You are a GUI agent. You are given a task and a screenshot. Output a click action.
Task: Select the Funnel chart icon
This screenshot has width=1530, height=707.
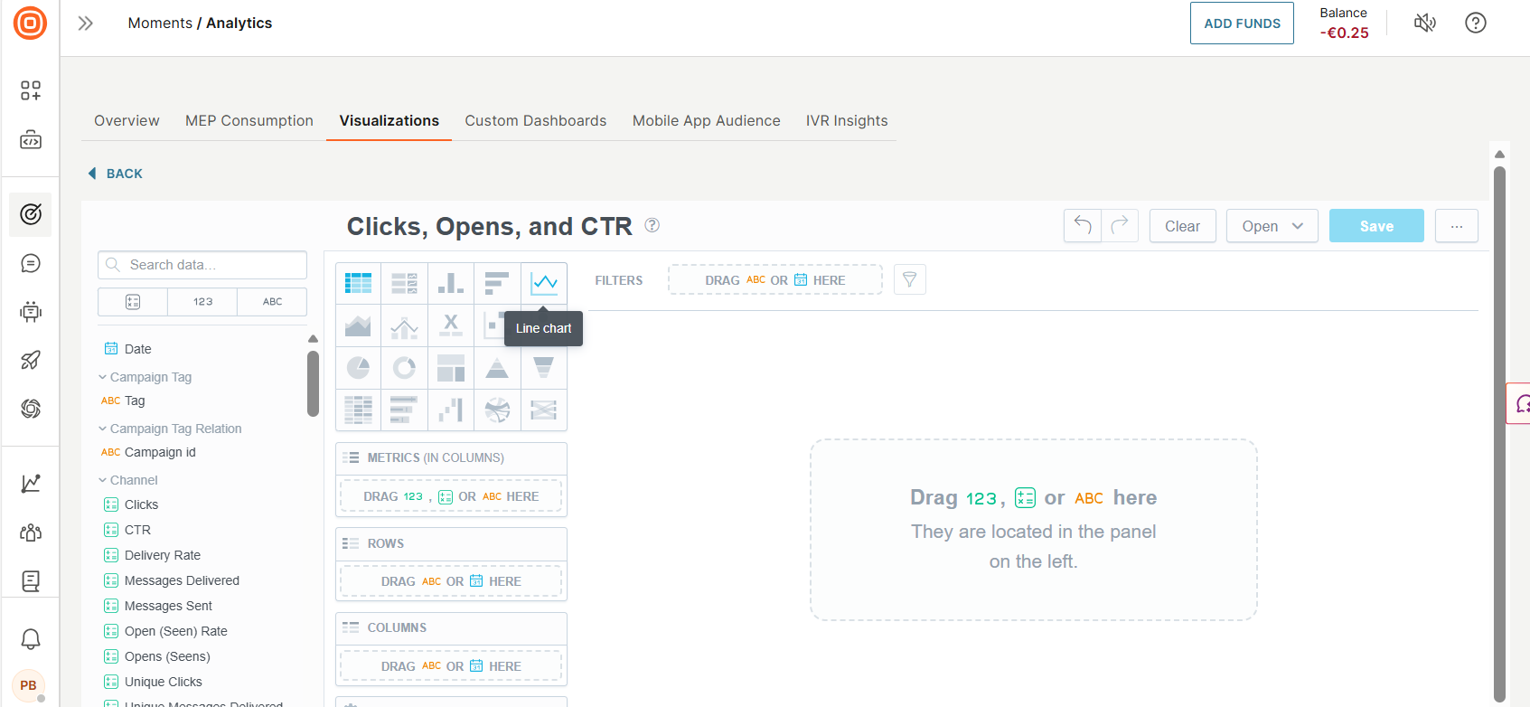point(544,368)
